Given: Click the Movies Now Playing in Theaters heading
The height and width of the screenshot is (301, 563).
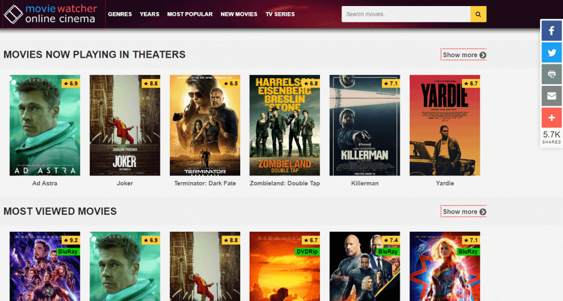Looking at the screenshot, I should pos(95,54).
